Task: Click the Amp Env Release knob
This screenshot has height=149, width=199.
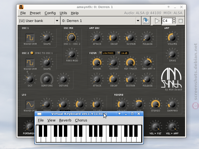Action: (147, 38)
